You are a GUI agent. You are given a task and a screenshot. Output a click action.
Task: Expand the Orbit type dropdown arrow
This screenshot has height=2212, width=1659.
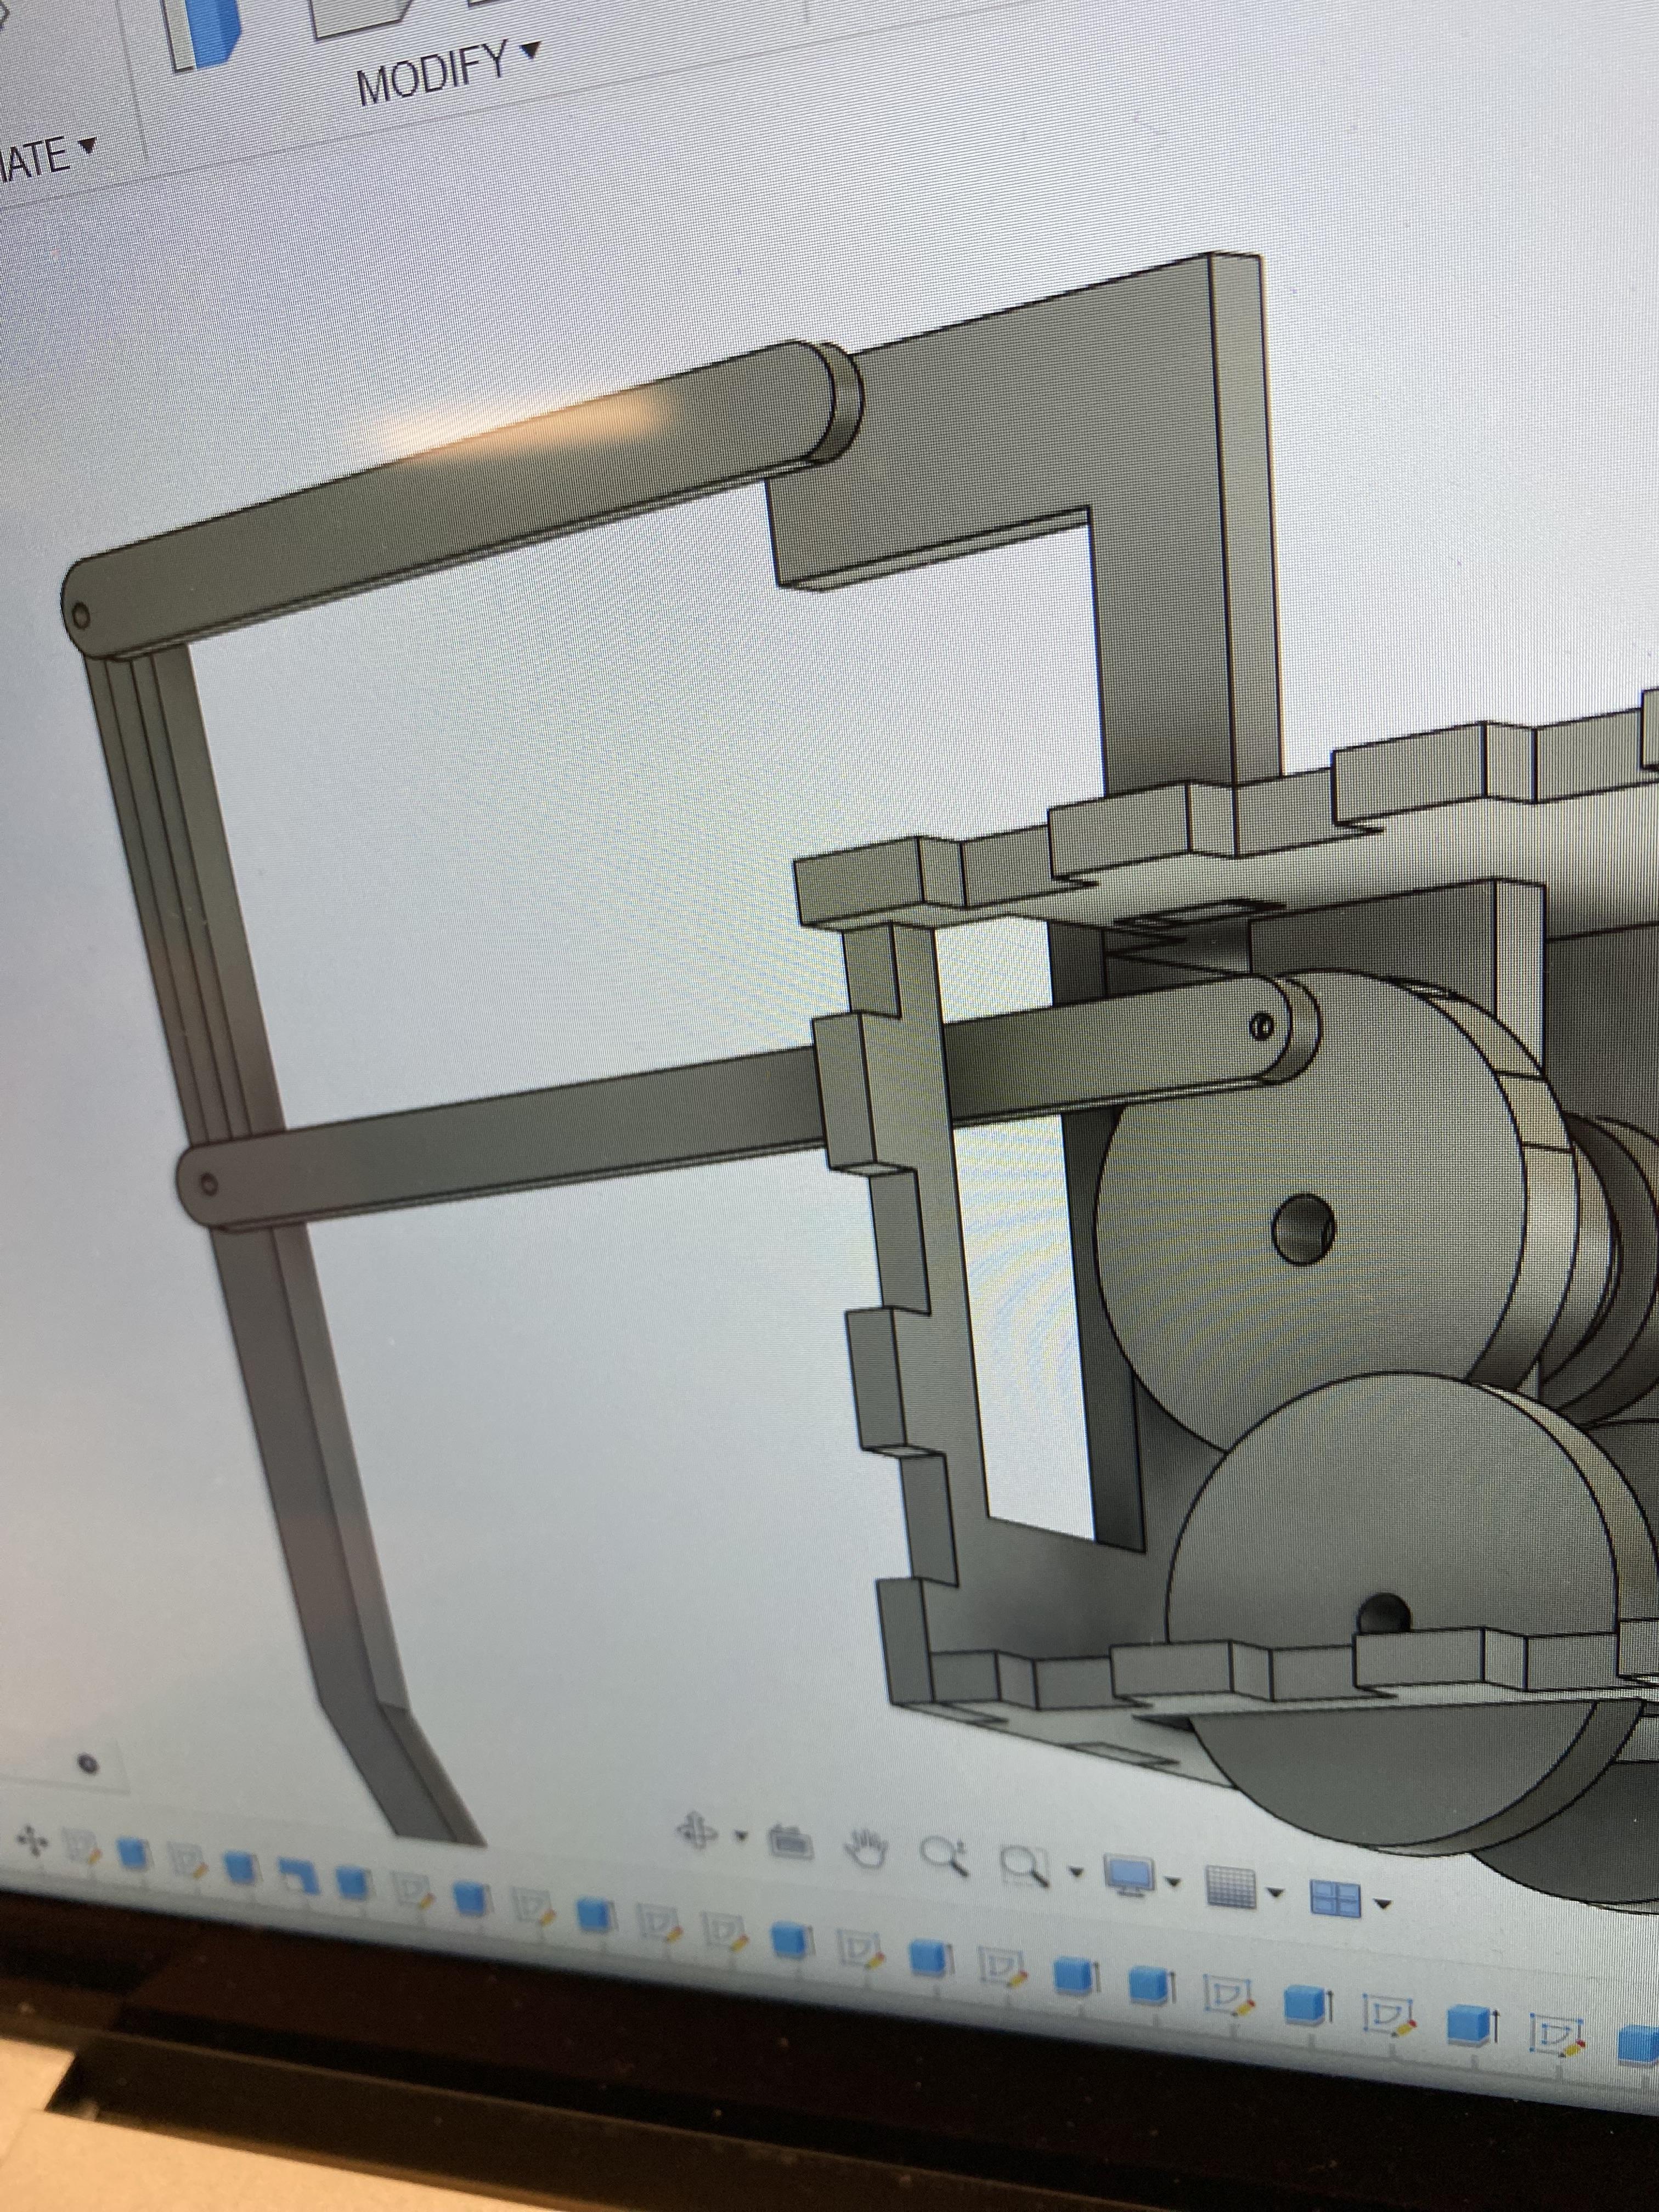pos(741,1837)
